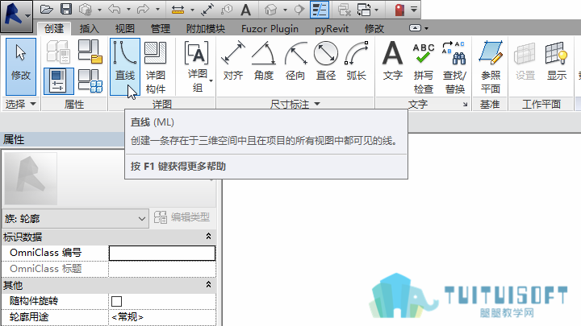Screen dimensions: 581x326
Task: Click the 直线 (Line) tool
Action: [x=125, y=67]
